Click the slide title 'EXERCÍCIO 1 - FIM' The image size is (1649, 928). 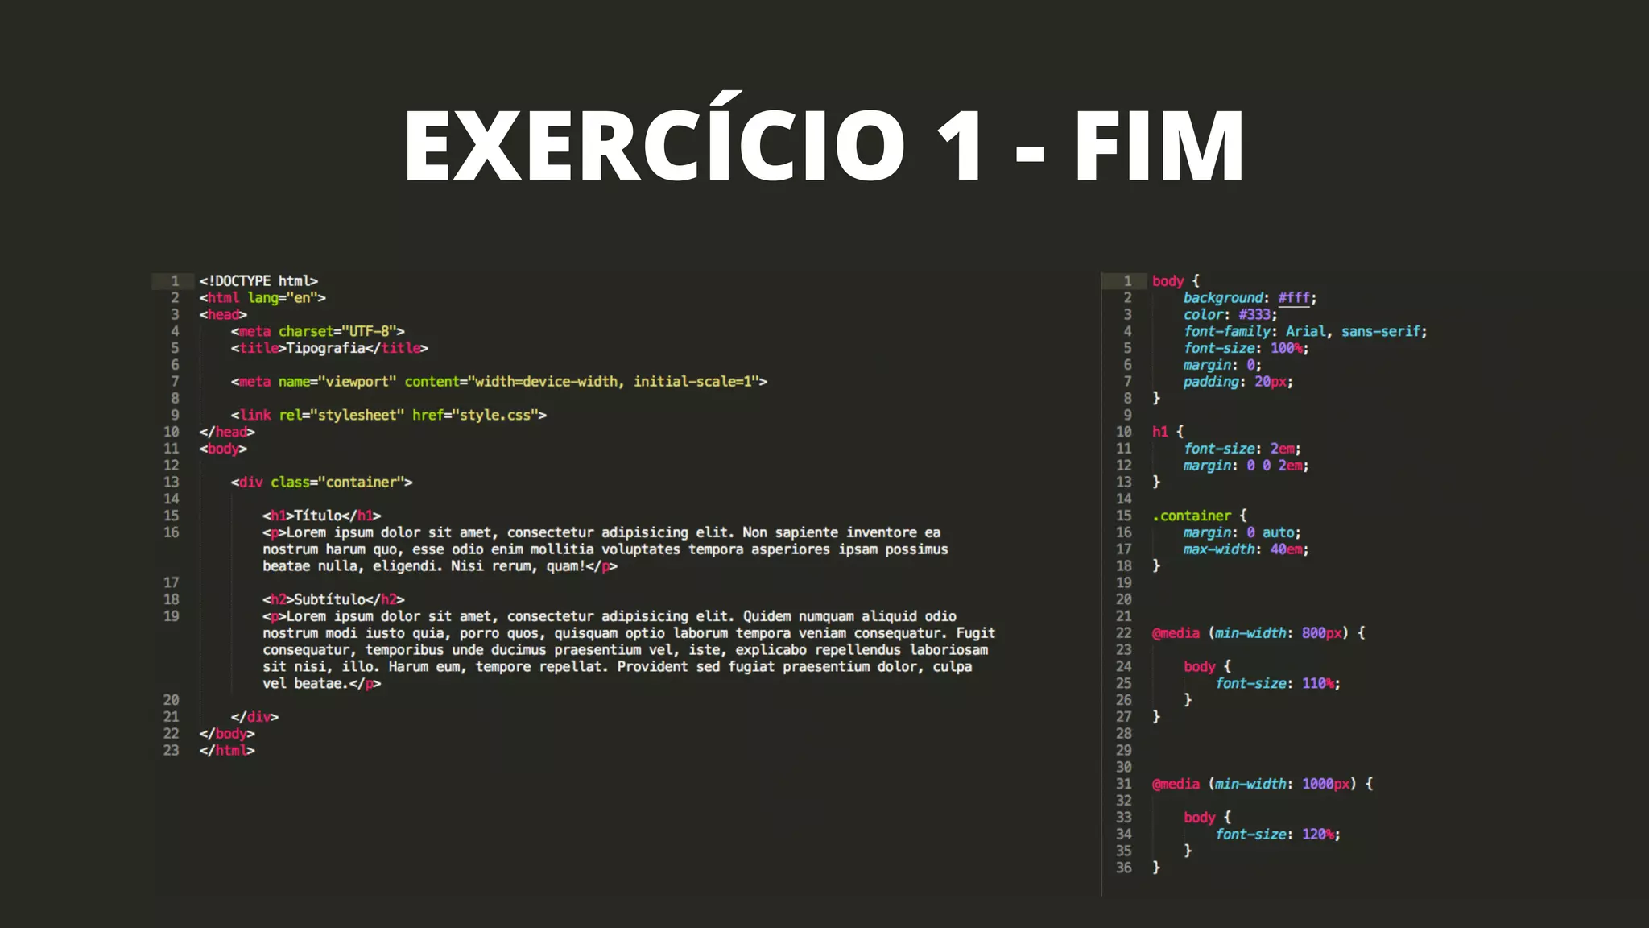click(x=824, y=138)
